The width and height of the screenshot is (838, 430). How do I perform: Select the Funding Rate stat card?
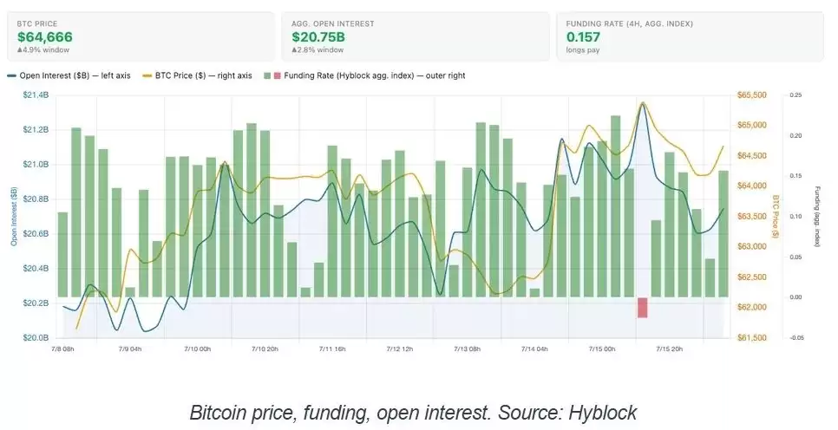coord(690,37)
